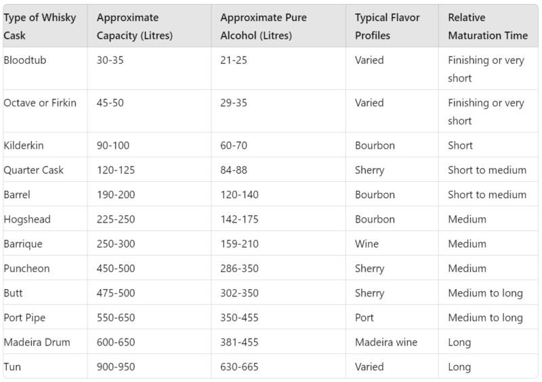Click the Quarter Cask capacity '120-125'
Screen dimensions: 542x382
[116, 170]
